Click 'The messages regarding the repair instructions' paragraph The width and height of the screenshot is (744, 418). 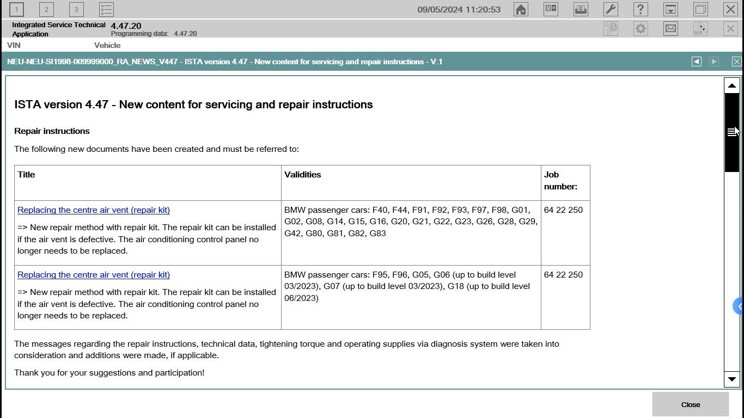(x=286, y=349)
